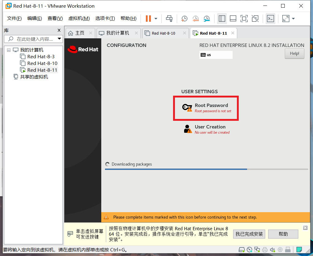The width and height of the screenshot is (313, 256).
Task: Open the User Creation setting
Action: [207, 129]
